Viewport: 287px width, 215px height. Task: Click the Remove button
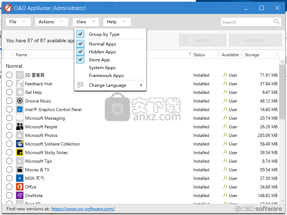coord(255,40)
